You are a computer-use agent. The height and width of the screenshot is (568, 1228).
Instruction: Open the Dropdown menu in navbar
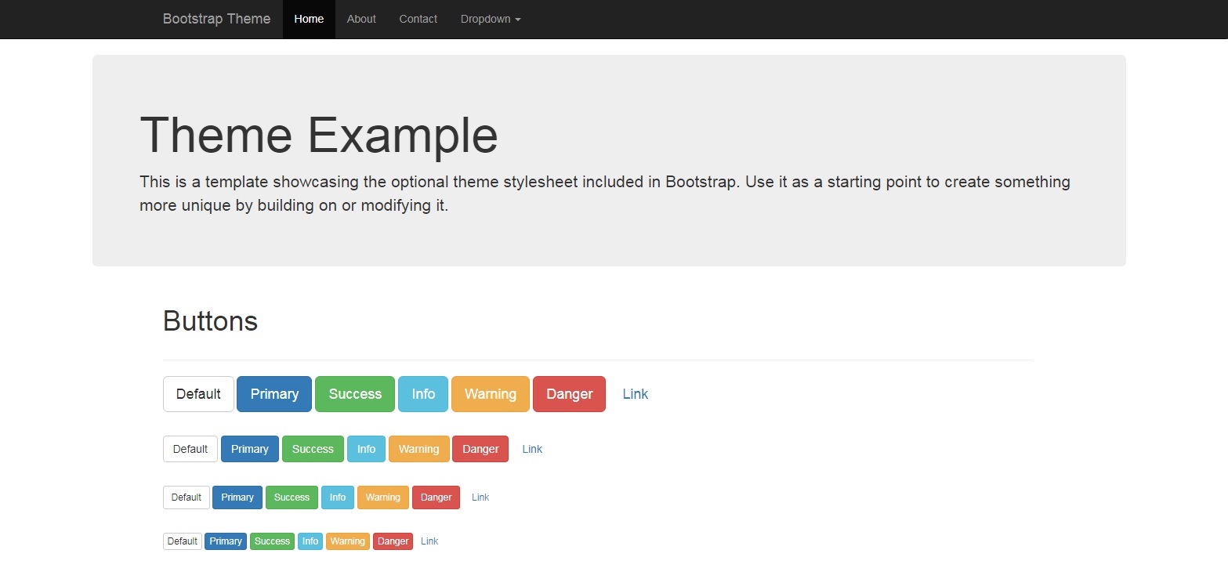[x=490, y=19]
